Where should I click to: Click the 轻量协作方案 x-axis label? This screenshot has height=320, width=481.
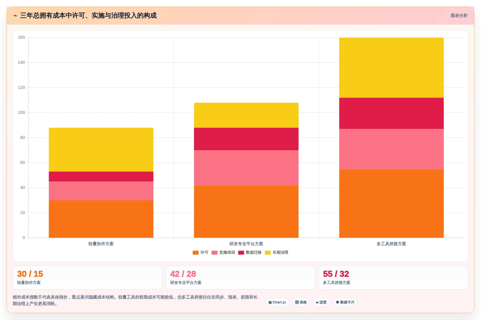tap(101, 244)
